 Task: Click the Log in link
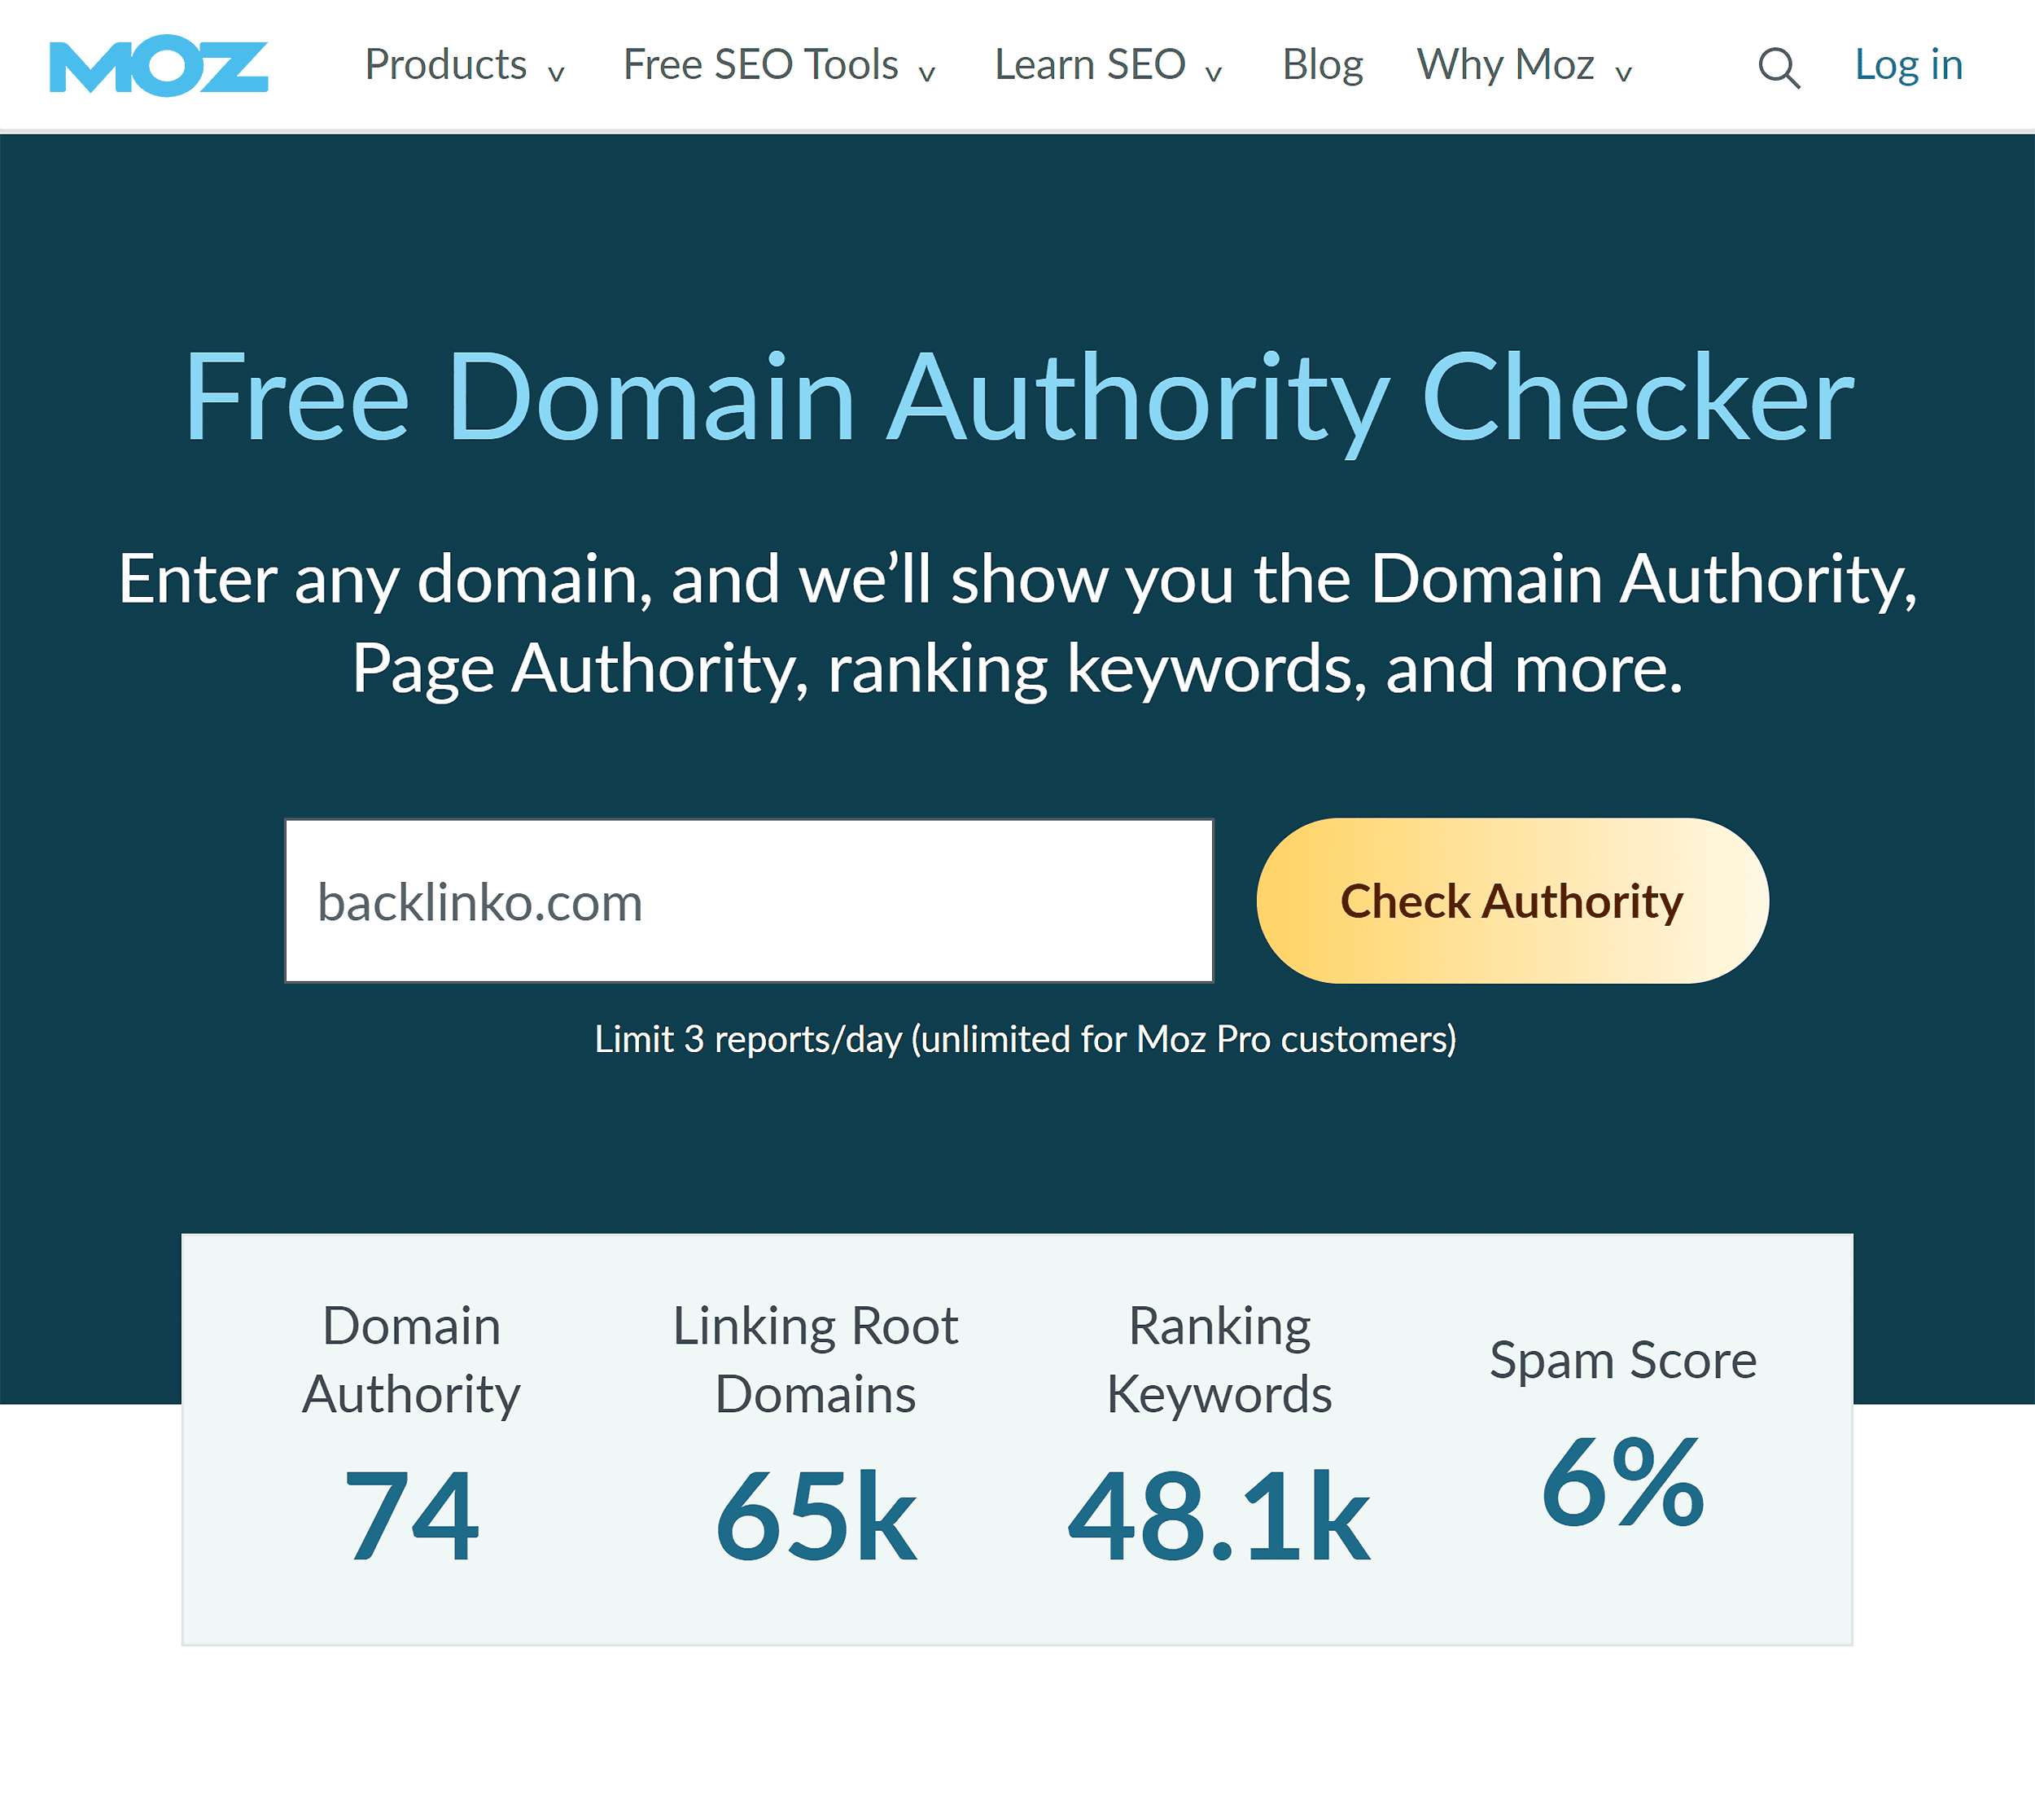[1912, 64]
